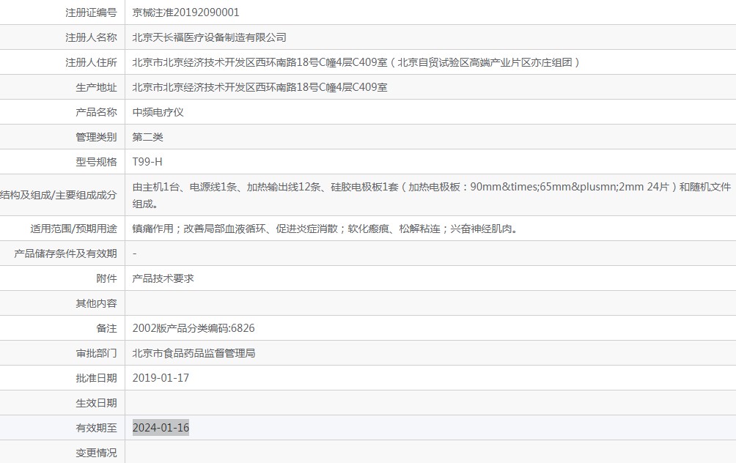The height and width of the screenshot is (463, 736).
Task: Click the 注册人名称 label
Action: (x=91, y=37)
